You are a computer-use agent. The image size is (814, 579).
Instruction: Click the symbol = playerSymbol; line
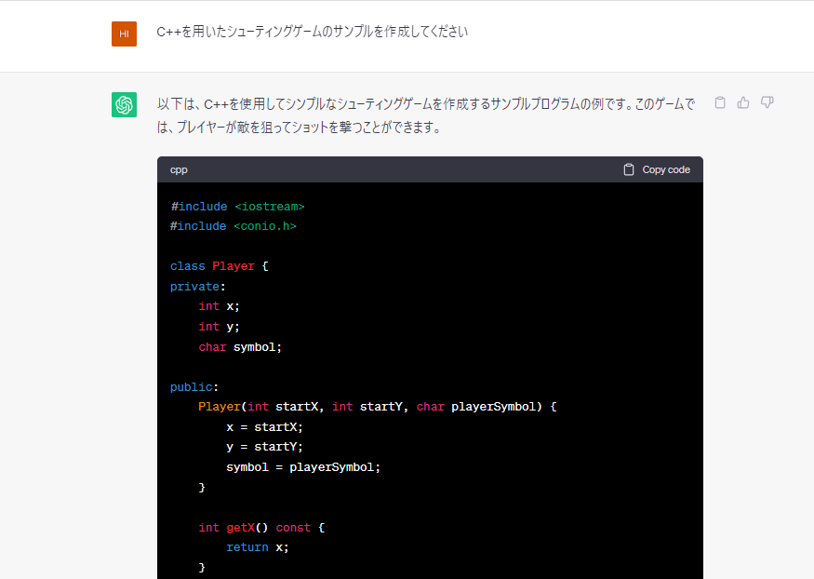303,466
